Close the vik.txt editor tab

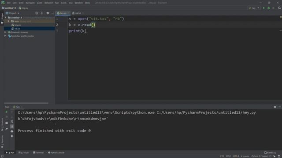pyautogui.click(x=83, y=13)
